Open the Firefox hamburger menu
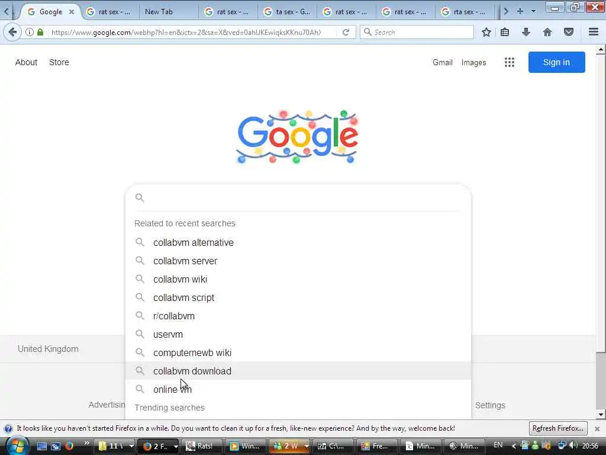The width and height of the screenshot is (606, 455). (594, 32)
